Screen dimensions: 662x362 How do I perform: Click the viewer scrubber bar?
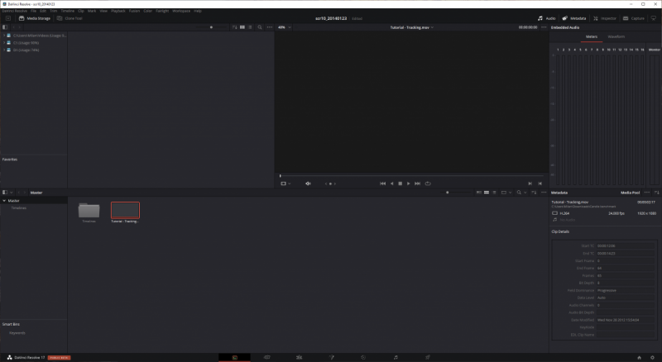(411, 175)
